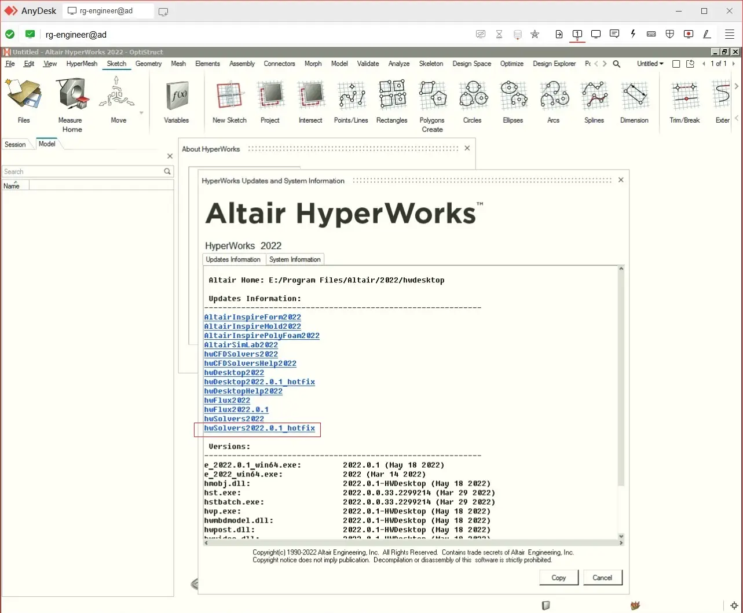Screen dimensions: 743x613
Task: Open AnyDesk chat icon
Action: point(614,34)
